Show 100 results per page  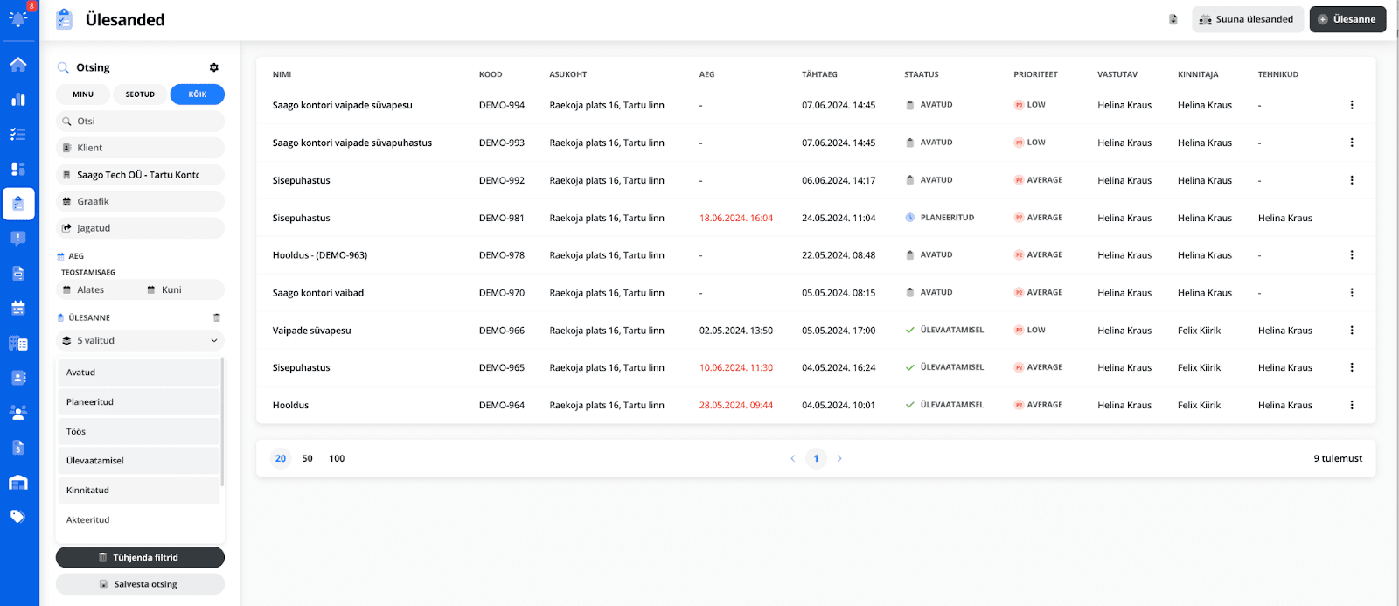point(337,458)
